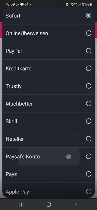97x210 pixels.
Task: Tap the Android home button icon
Action: (x=48, y=204)
